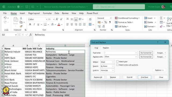Click the Borders icon

click(x=45, y=25)
